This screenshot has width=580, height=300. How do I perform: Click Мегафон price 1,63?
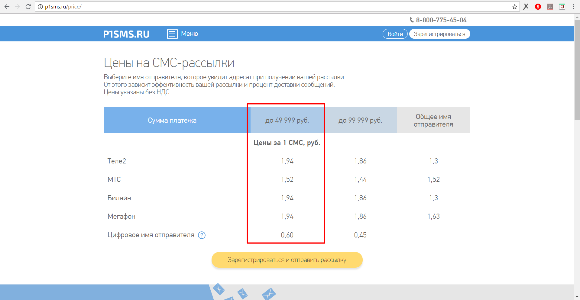tap(433, 216)
